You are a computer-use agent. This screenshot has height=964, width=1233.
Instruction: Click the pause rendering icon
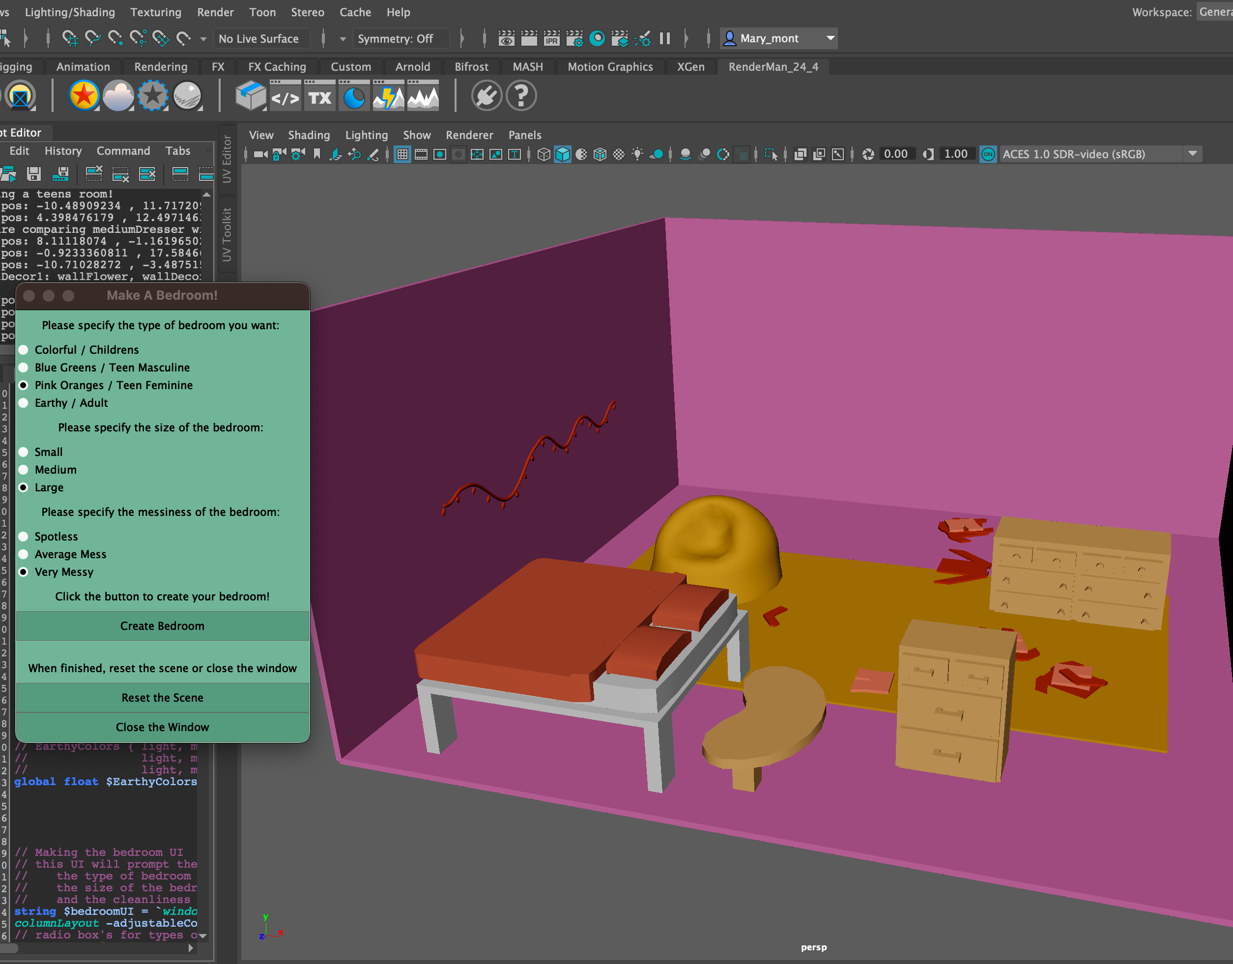point(664,38)
